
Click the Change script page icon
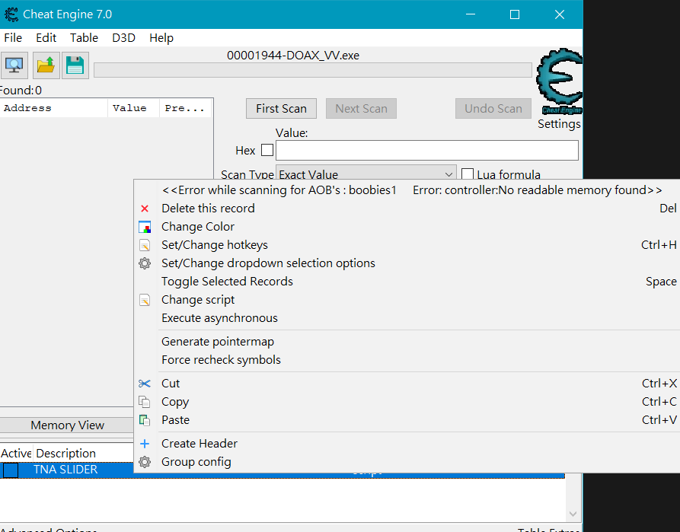[x=145, y=300]
